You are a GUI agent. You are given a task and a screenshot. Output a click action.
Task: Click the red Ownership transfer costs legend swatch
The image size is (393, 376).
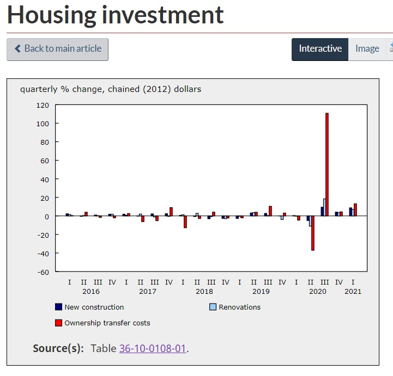pyautogui.click(x=58, y=323)
